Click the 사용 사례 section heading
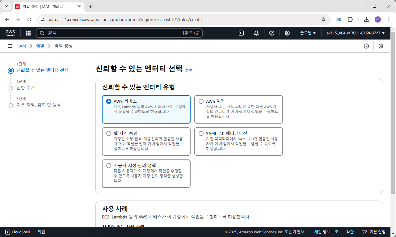 115,209
